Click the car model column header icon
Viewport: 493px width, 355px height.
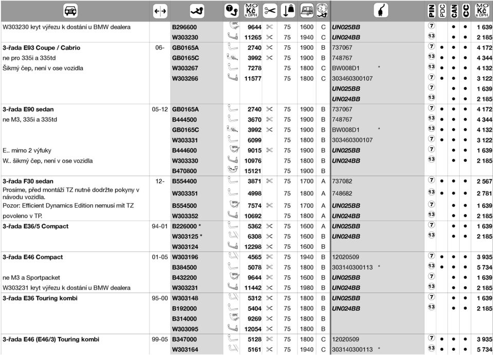[x=70, y=11]
